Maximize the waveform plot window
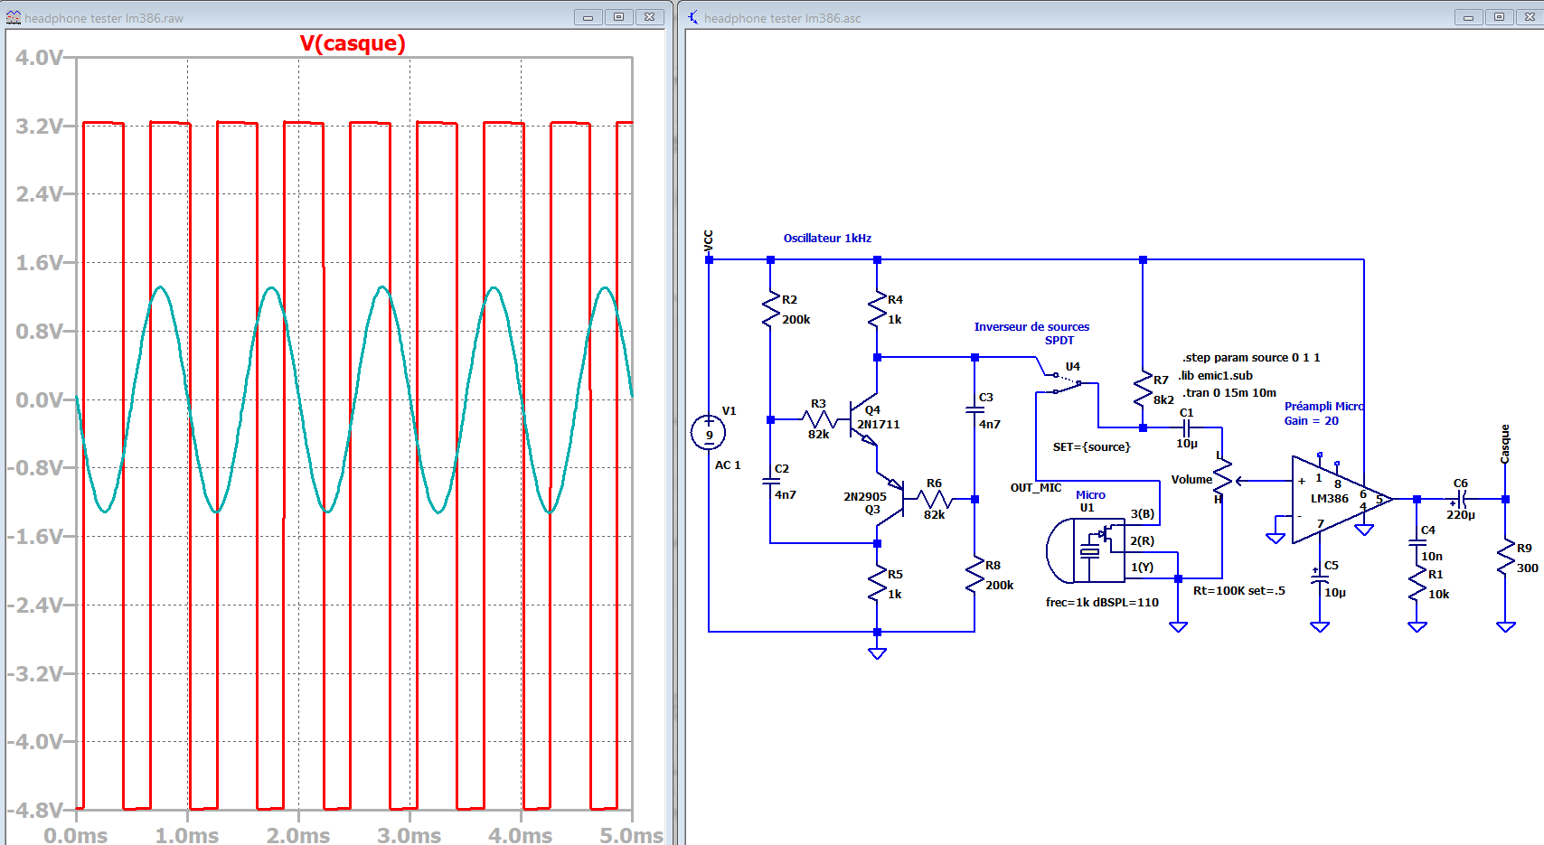1544x845 pixels. pyautogui.click(x=619, y=17)
